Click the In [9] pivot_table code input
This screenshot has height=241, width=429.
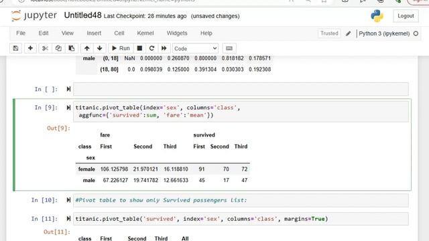[x=241, y=112]
